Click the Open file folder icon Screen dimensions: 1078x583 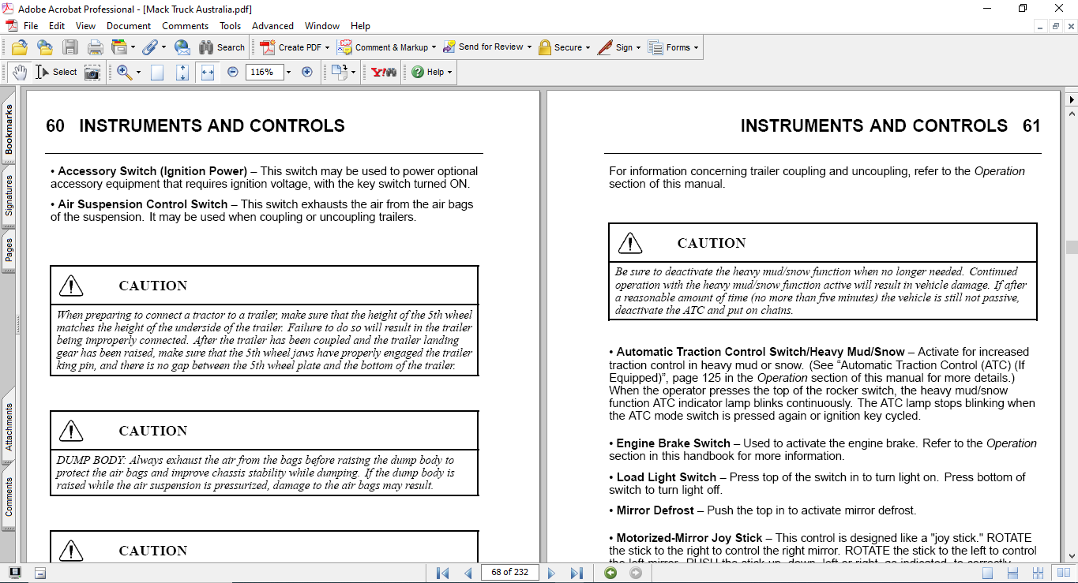20,47
